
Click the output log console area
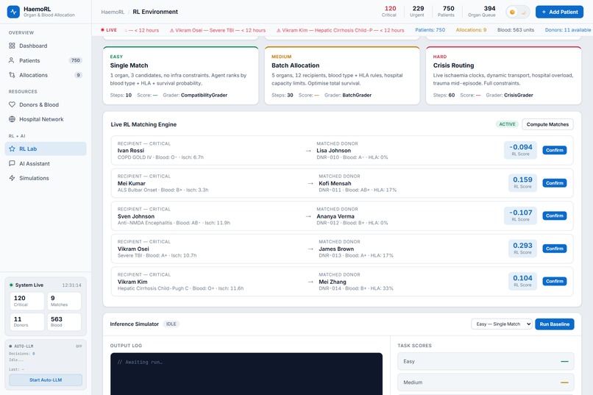point(246,374)
